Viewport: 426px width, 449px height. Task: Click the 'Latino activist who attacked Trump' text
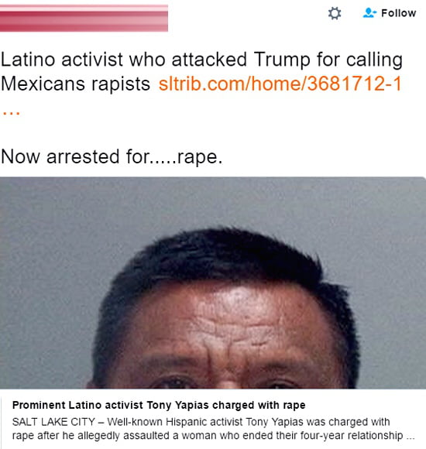tap(124, 60)
